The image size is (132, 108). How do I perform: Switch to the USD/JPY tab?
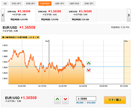point(16,4)
